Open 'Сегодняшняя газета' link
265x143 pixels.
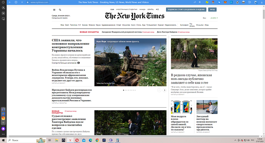pyautogui.click(x=59, y=18)
